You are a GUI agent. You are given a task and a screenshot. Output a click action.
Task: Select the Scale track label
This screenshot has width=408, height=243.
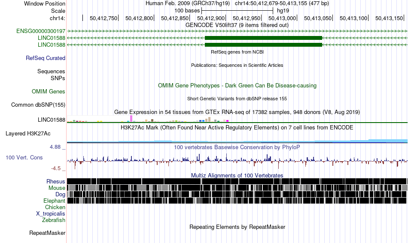(x=58, y=11)
